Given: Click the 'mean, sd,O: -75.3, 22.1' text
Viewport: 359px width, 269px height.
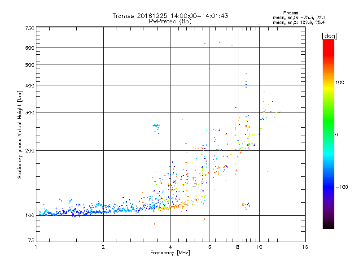Looking at the screenshot, I should (x=299, y=17).
